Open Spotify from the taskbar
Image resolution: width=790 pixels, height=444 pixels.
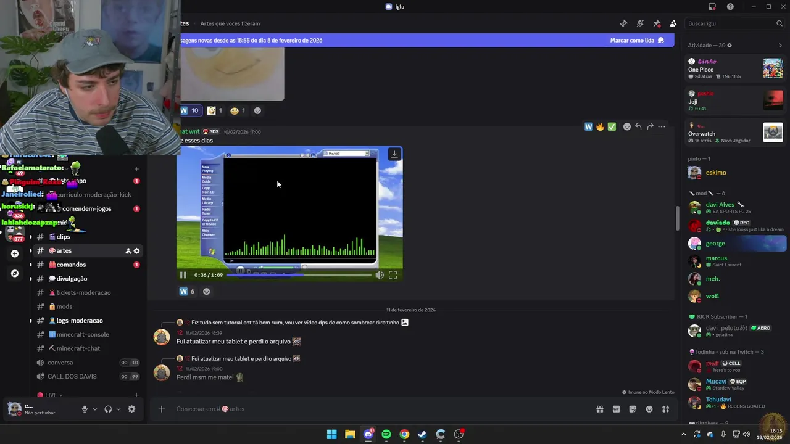tap(386, 434)
